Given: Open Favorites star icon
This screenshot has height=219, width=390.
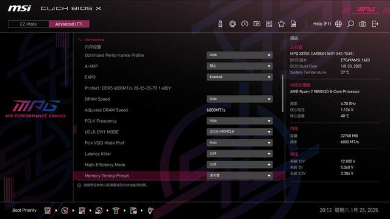Looking at the screenshot, I should [281, 24].
